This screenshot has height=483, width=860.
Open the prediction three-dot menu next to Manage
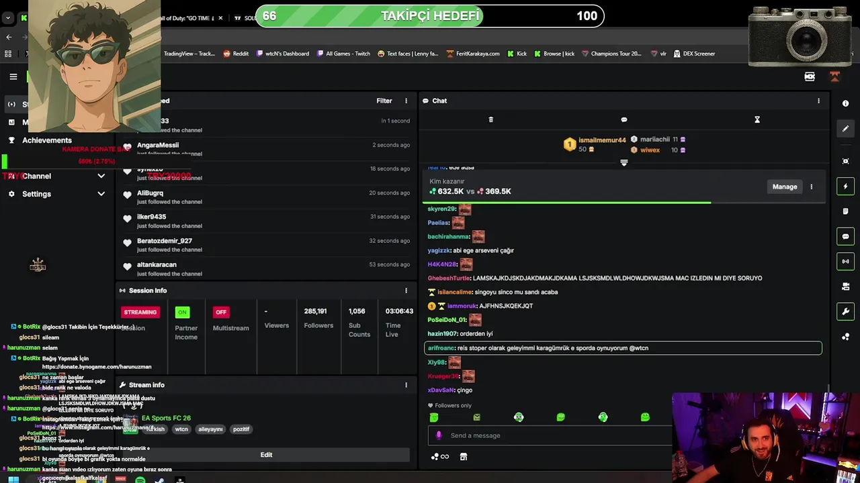click(811, 186)
